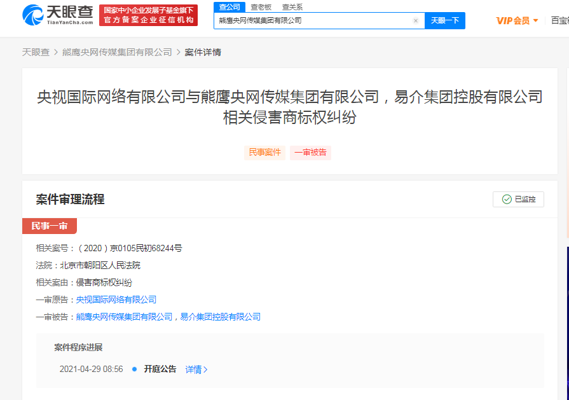The height and width of the screenshot is (400, 569).
Task: Click the 案件详情 breadcrumb text
Action: click(x=203, y=52)
